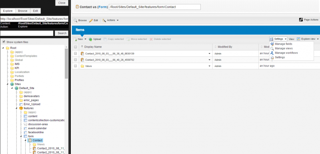Click the Search button
The width and height of the screenshot is (320, 154).
62,33
